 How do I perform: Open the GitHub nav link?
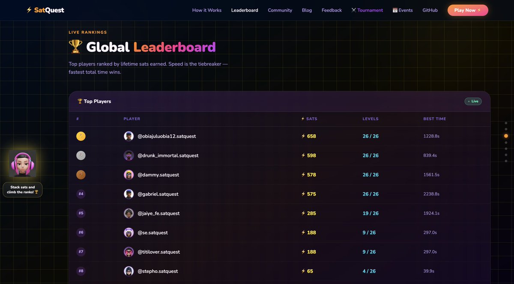point(430,10)
